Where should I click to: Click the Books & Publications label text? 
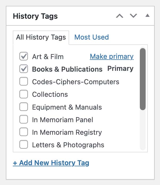pyautogui.click(x=67, y=69)
